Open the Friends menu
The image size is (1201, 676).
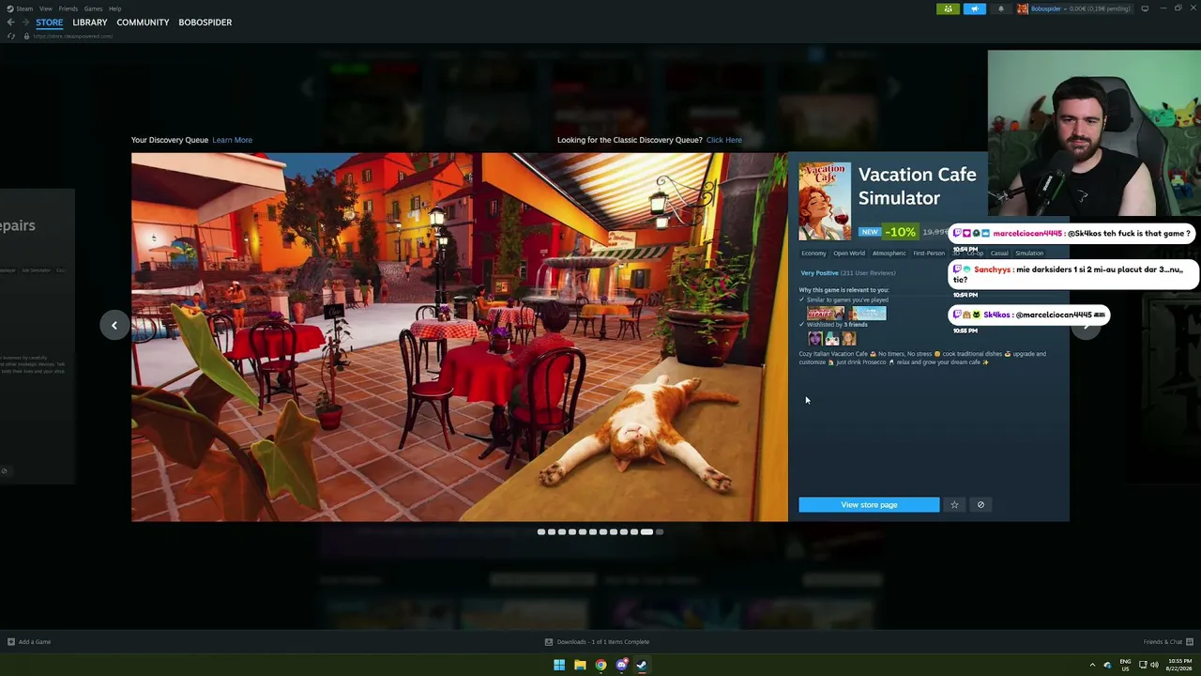coord(68,8)
